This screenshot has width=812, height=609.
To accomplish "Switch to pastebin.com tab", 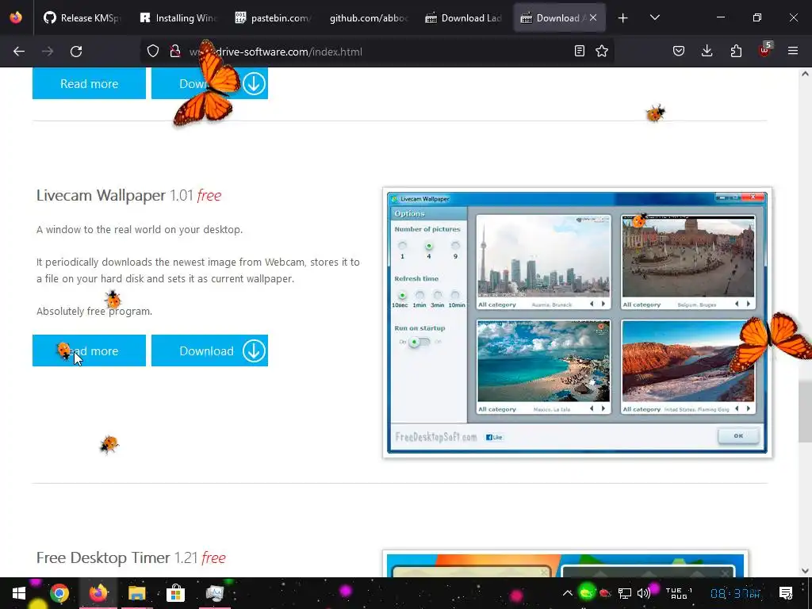I will 274,18.
